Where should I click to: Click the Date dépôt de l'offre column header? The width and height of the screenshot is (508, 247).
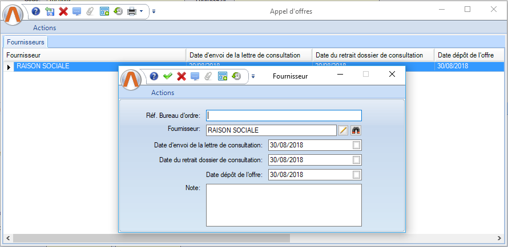(469, 55)
